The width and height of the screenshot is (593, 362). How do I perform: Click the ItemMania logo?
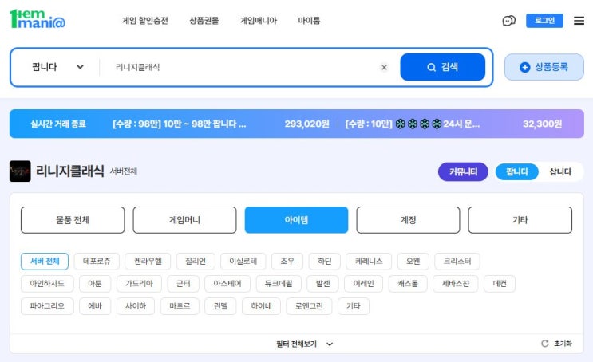[x=38, y=19]
